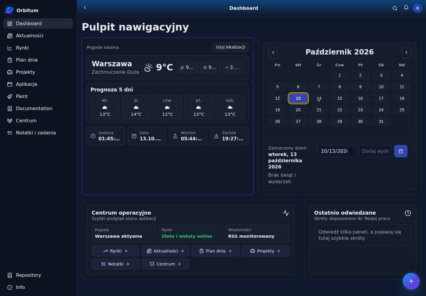Screen dimensions: 426x296
Task: Click the wt. 13°C forecast card
Action: 105,107
